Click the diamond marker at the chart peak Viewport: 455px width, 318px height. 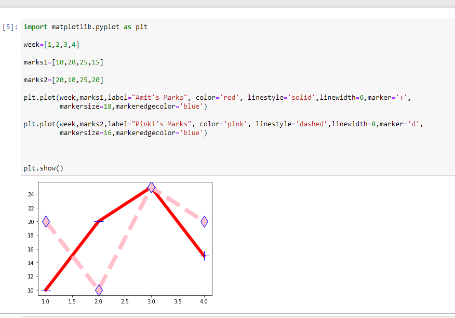(151, 188)
